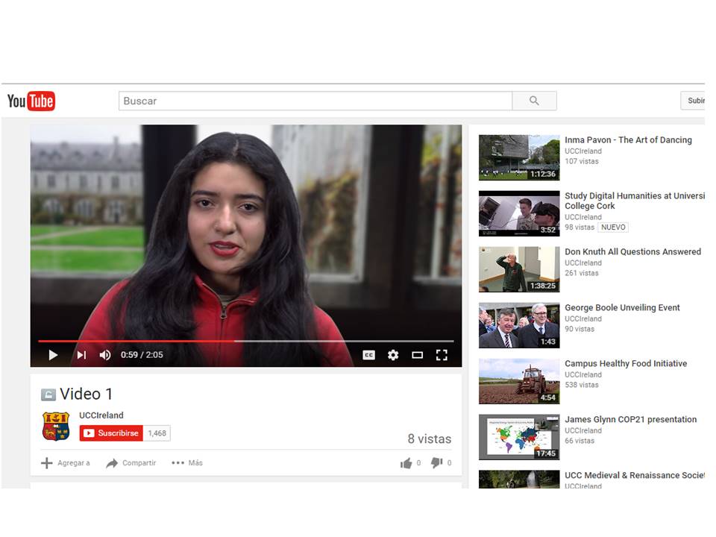Screen dimensions: 716x537
Task: Open the UCCIreland channel crest avatar
Action: coord(56,426)
